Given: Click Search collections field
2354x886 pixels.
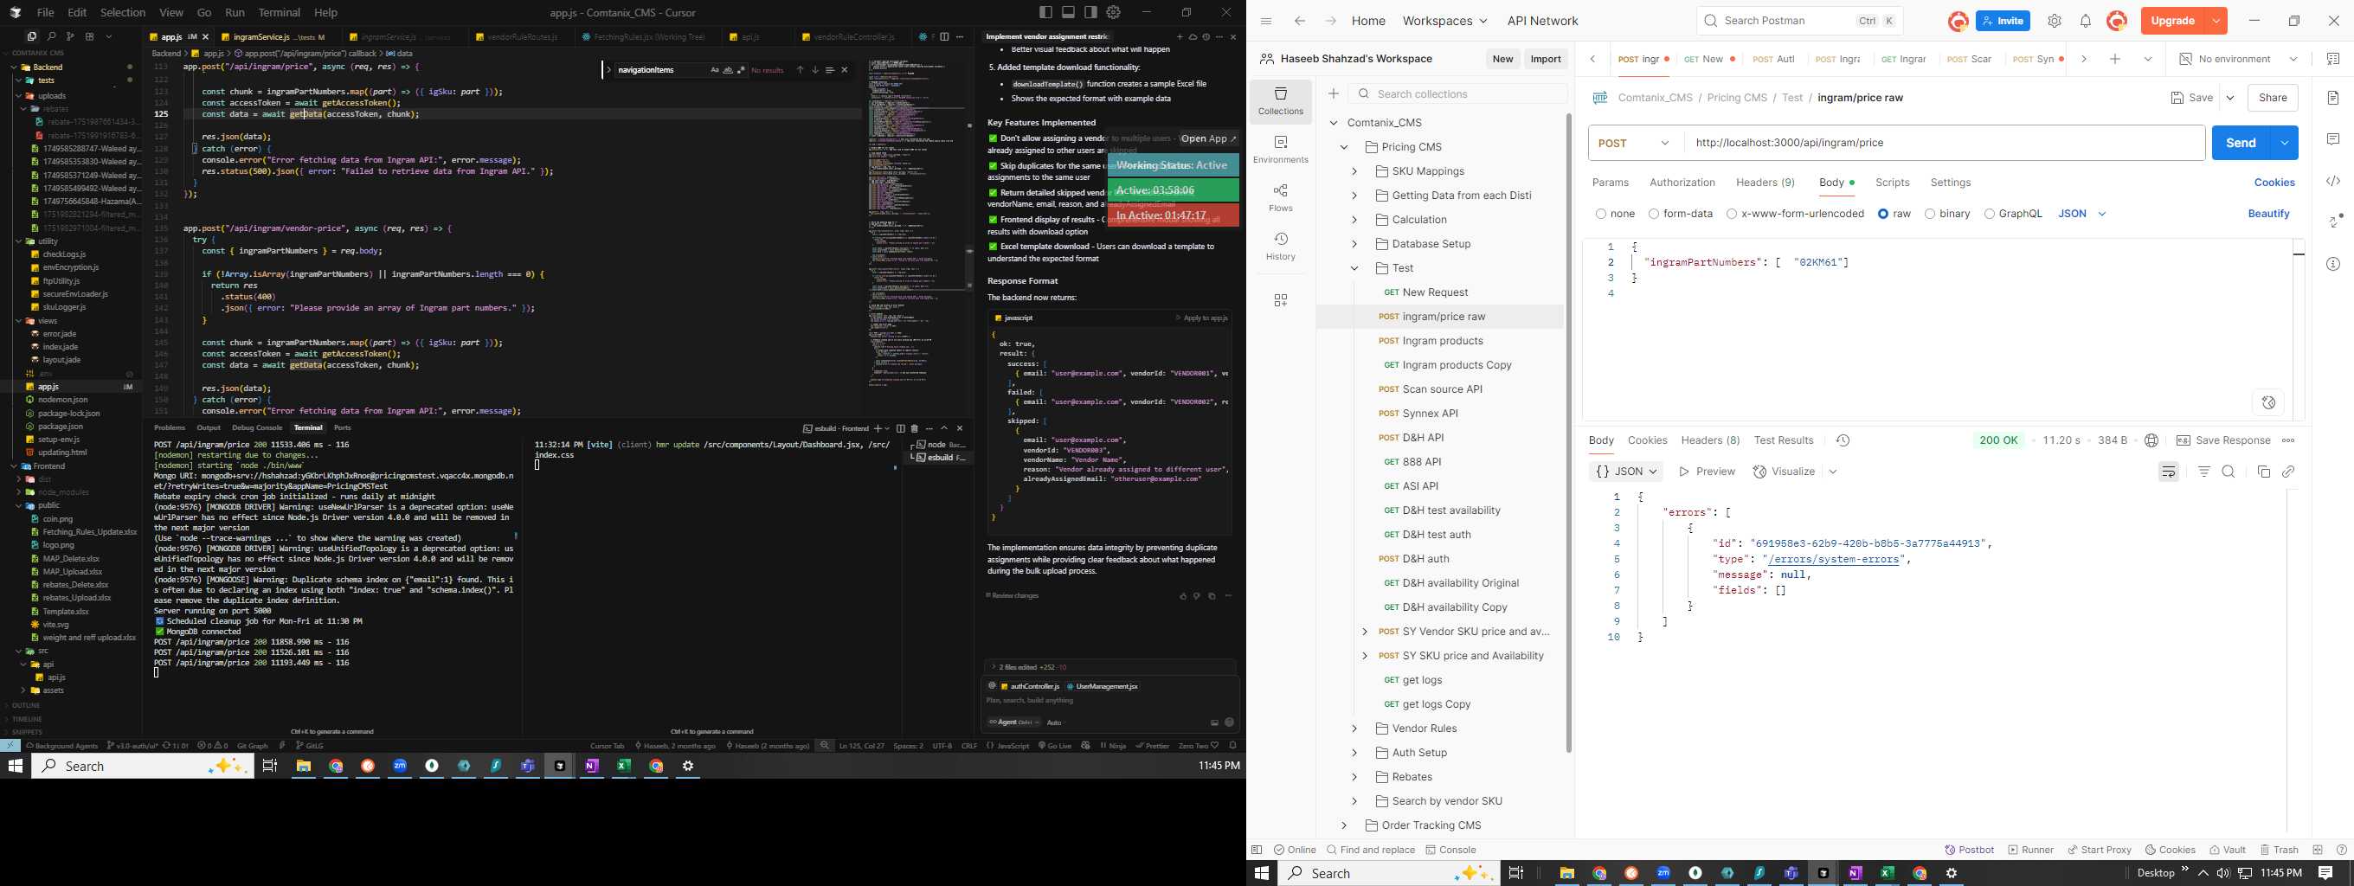Looking at the screenshot, I should click(x=1457, y=93).
